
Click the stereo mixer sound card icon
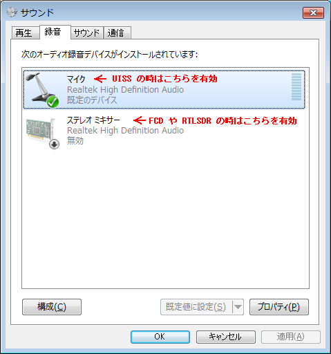click(x=41, y=132)
